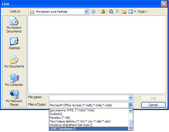Select Windows SharePoint Services () type
The image size is (169, 132).
pyautogui.click(x=89, y=125)
